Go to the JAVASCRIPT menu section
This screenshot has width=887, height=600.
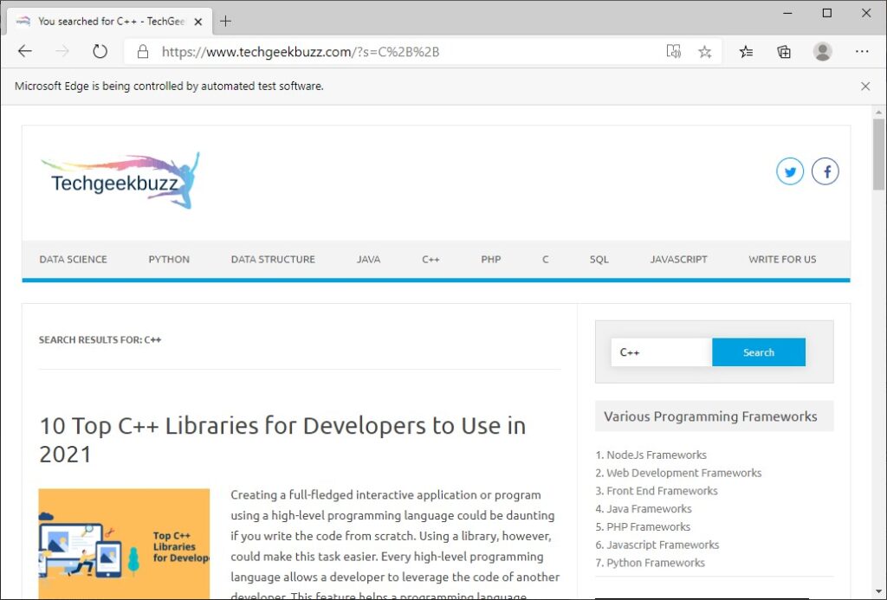point(678,259)
